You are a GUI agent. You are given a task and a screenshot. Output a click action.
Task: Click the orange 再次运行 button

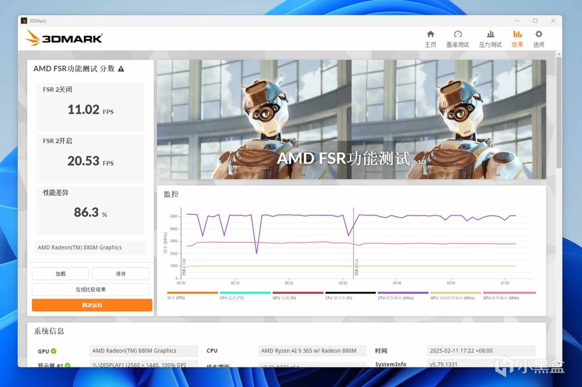[92, 305]
